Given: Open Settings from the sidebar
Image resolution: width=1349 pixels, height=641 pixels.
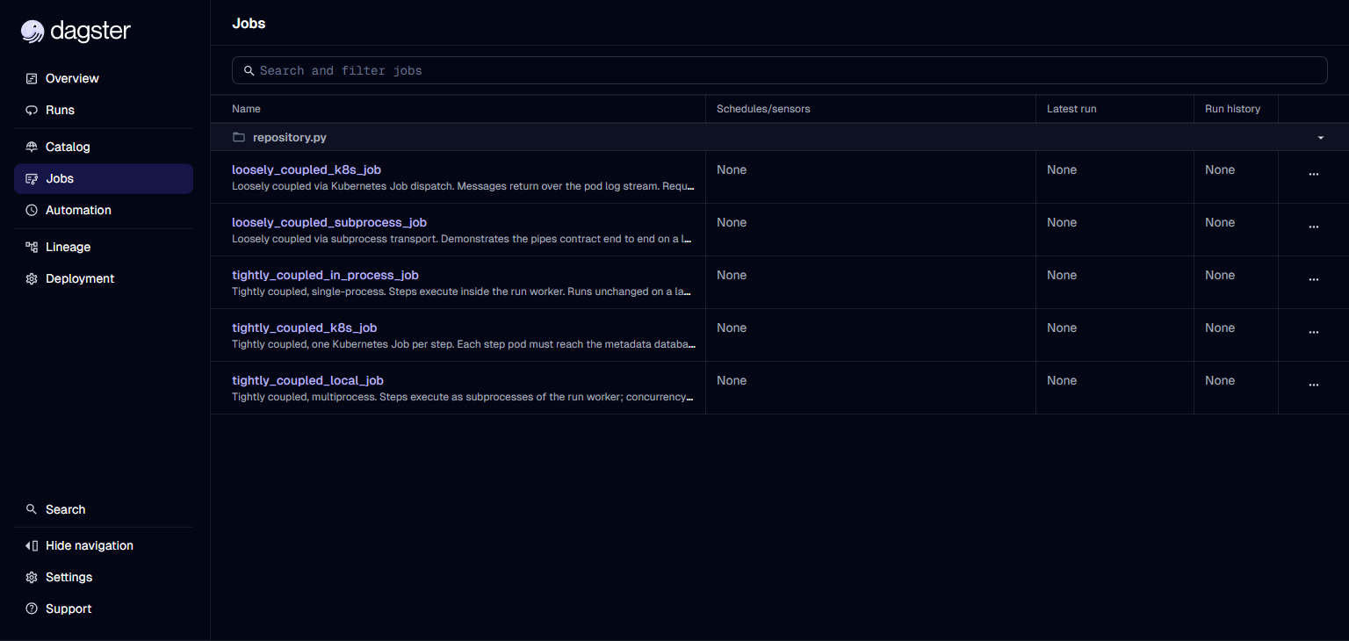Looking at the screenshot, I should [104, 577].
